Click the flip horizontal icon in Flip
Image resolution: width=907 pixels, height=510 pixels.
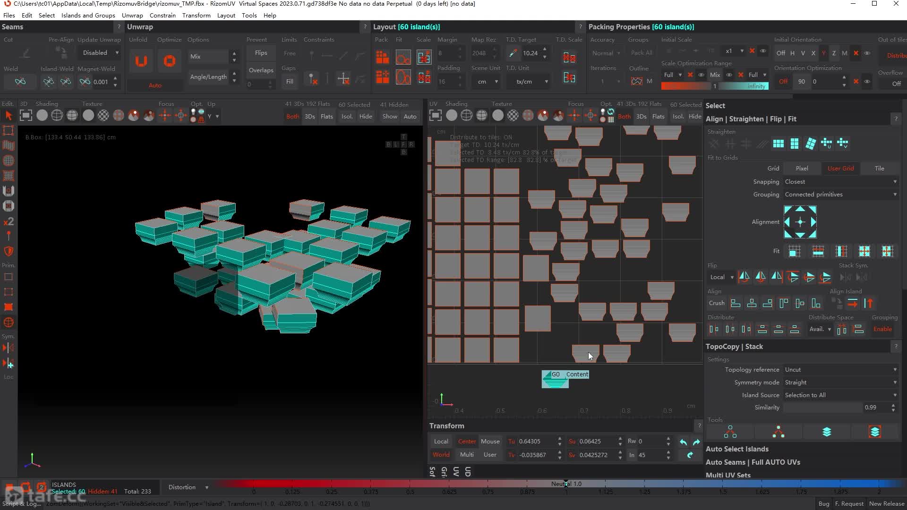pyautogui.click(x=744, y=277)
